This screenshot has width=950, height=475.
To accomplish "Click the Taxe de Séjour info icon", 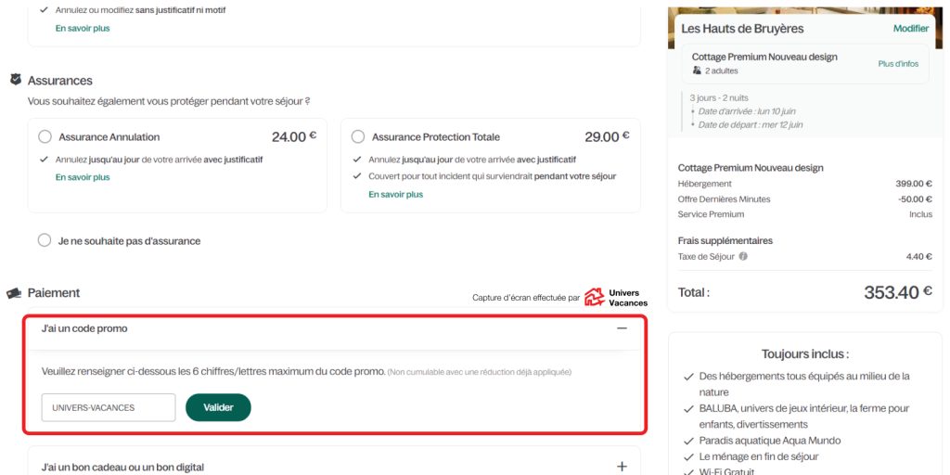I will (x=743, y=257).
